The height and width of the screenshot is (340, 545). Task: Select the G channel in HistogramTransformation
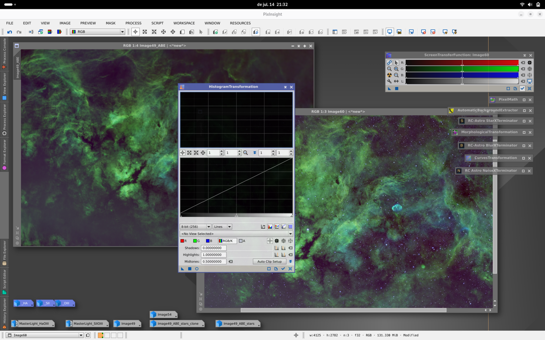click(197, 241)
